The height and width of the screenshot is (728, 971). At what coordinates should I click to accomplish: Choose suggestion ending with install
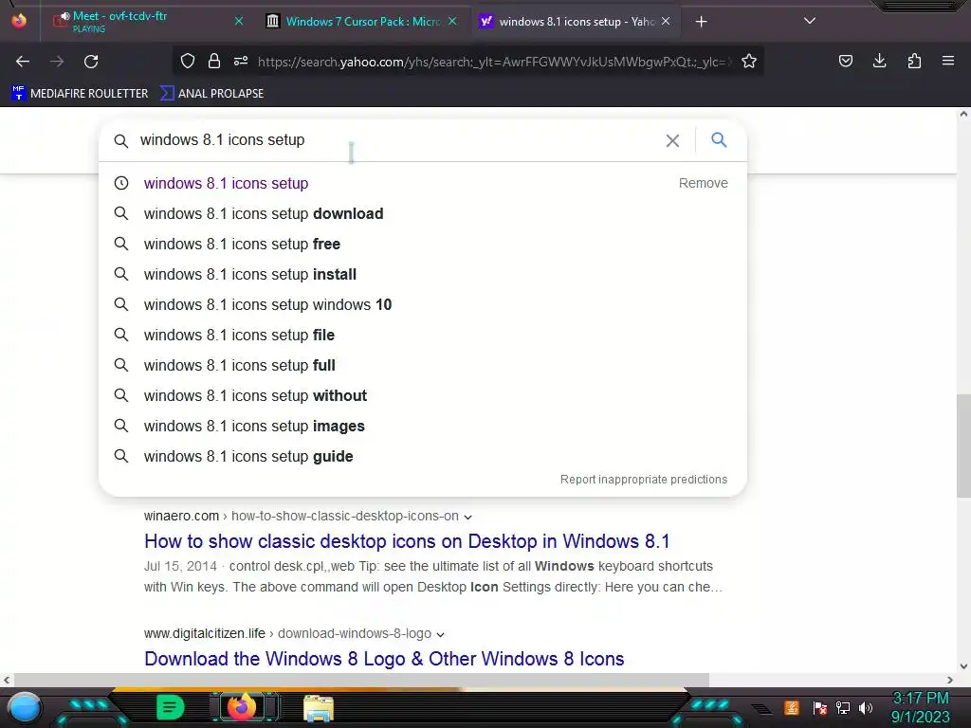click(x=422, y=274)
